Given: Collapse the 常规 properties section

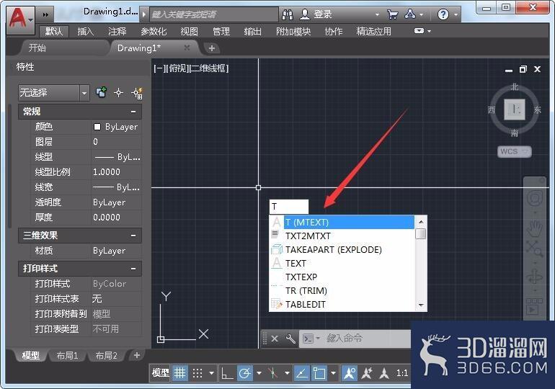Looking at the screenshot, I should pos(133,112).
